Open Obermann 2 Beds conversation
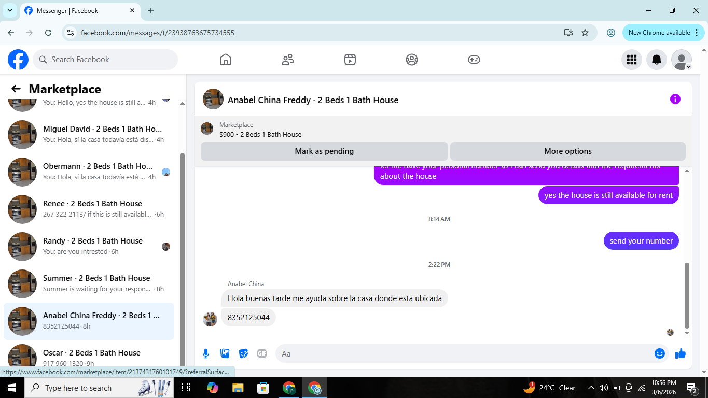This screenshot has width=708, height=398. 89,172
